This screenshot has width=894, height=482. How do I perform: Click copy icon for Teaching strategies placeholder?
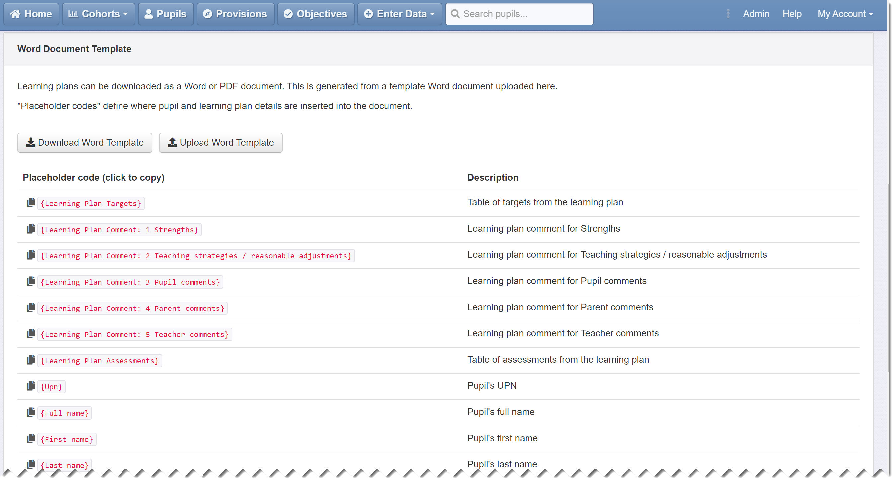(x=31, y=255)
